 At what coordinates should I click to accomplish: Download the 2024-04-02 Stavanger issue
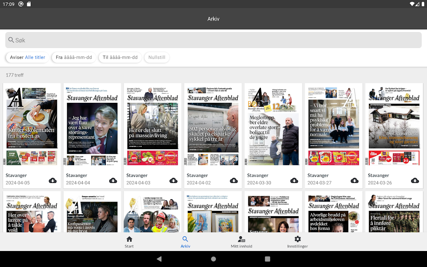click(234, 181)
